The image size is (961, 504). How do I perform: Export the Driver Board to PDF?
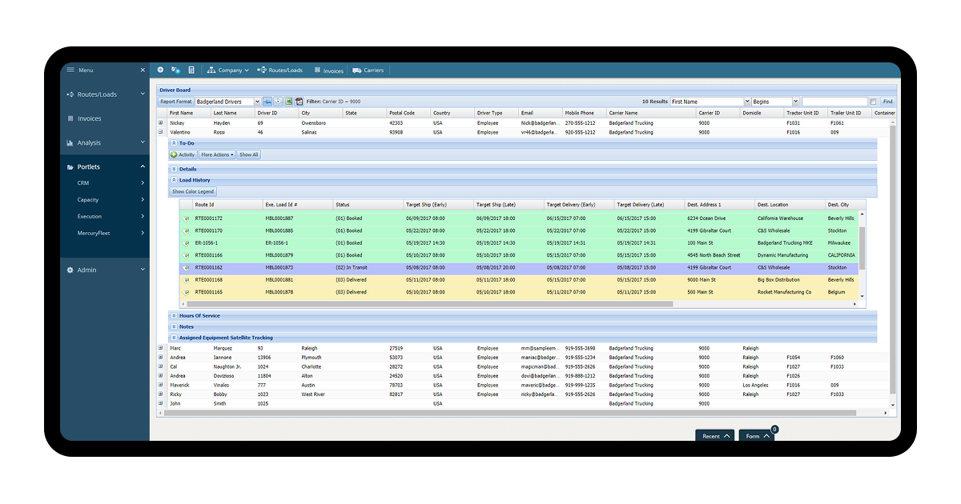point(299,102)
